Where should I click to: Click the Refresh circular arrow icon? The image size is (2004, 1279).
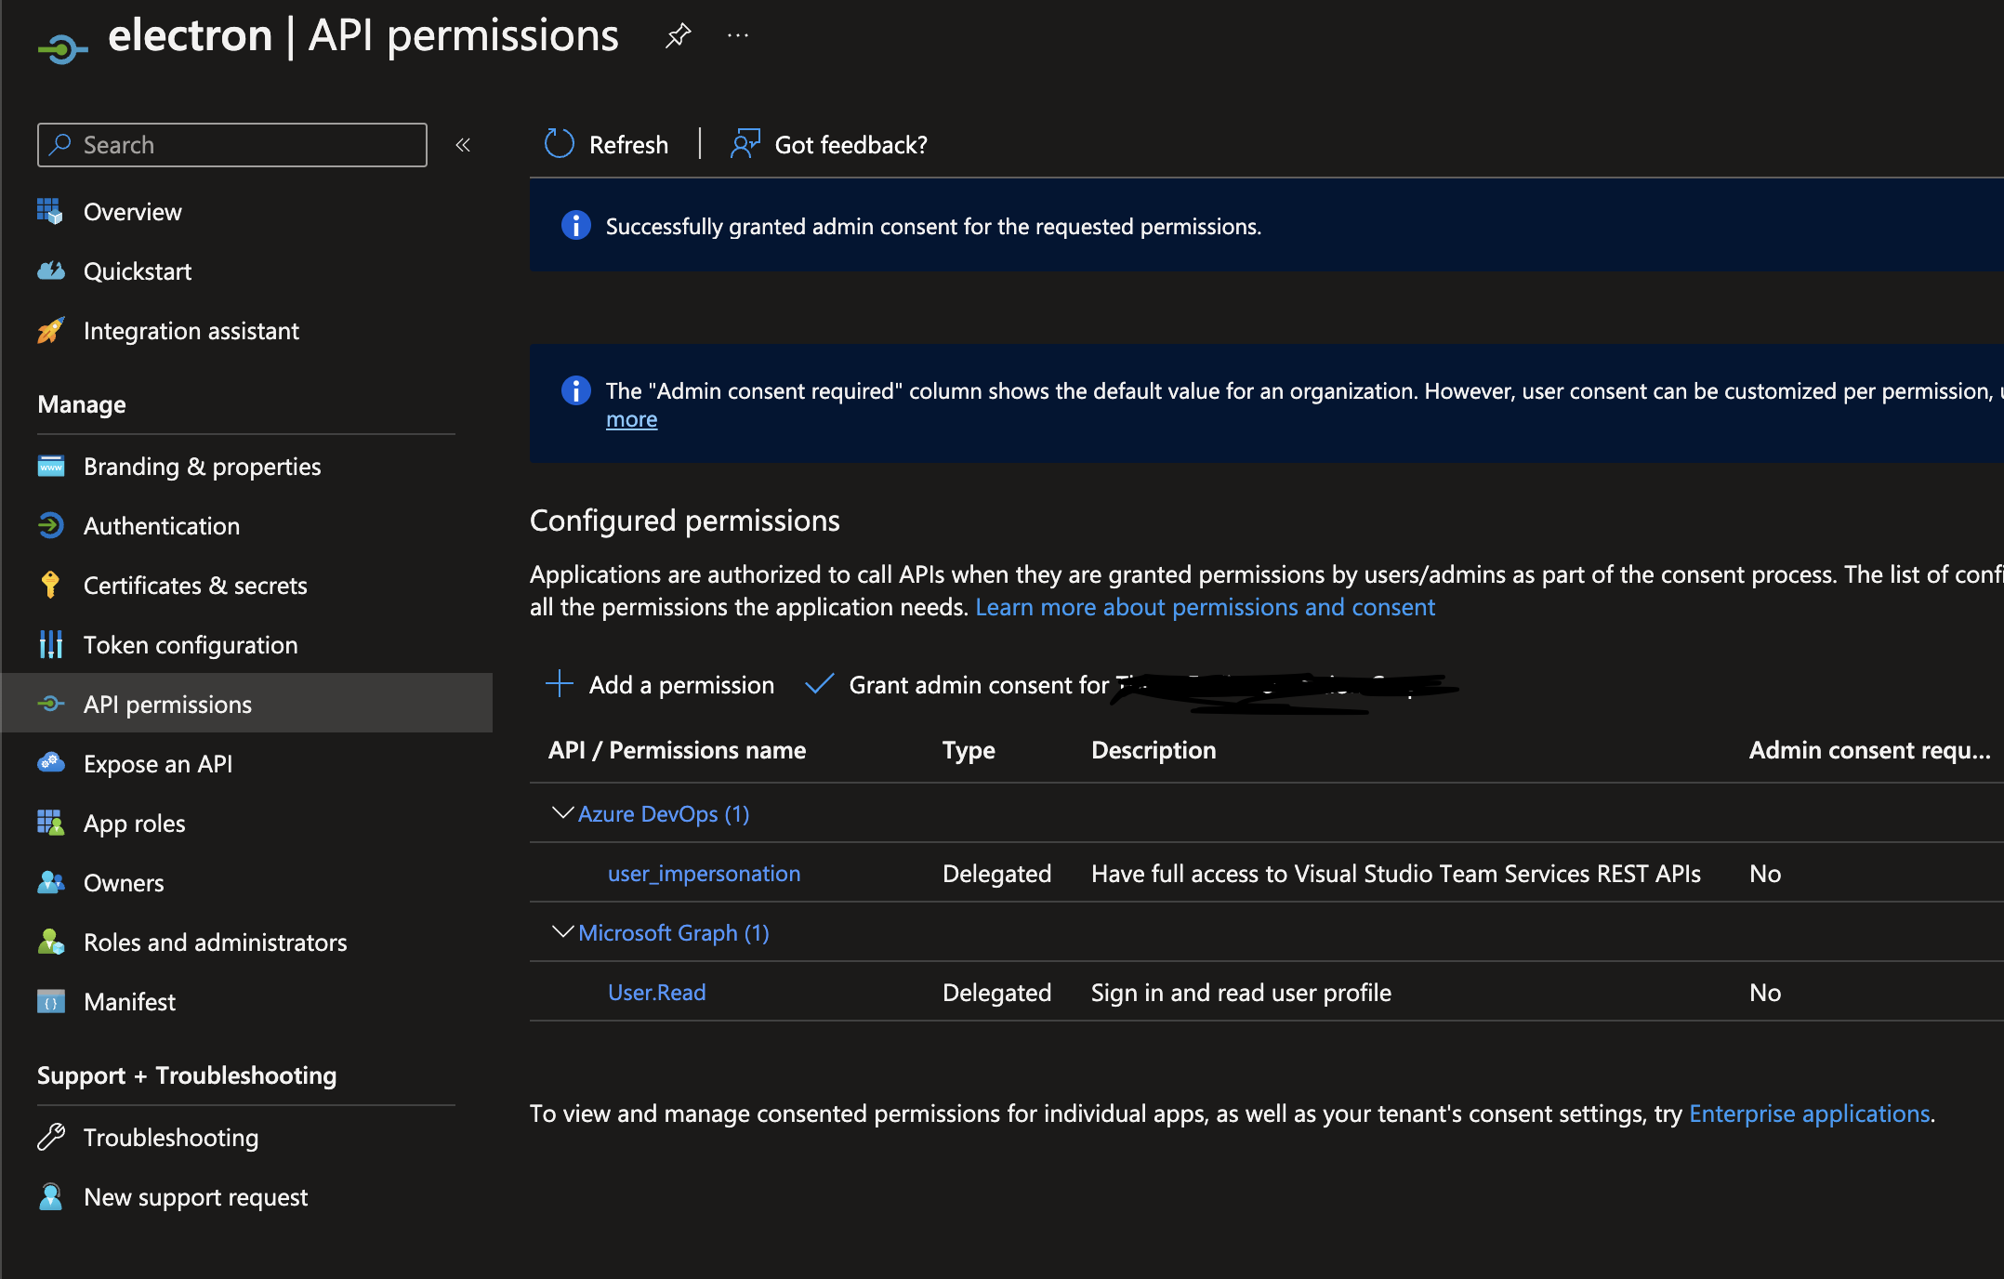(x=560, y=144)
